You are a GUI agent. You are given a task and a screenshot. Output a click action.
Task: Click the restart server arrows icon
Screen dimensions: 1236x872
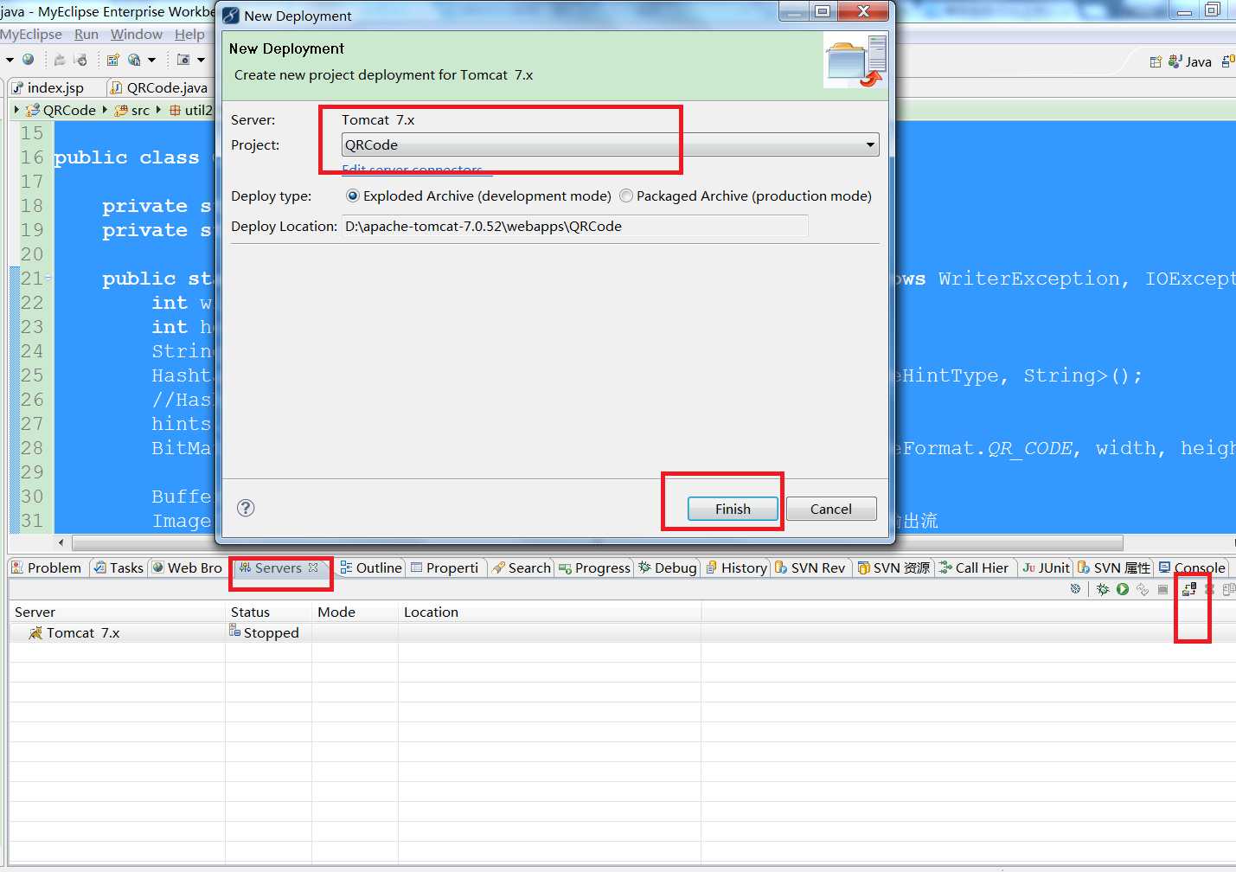pos(1143,589)
